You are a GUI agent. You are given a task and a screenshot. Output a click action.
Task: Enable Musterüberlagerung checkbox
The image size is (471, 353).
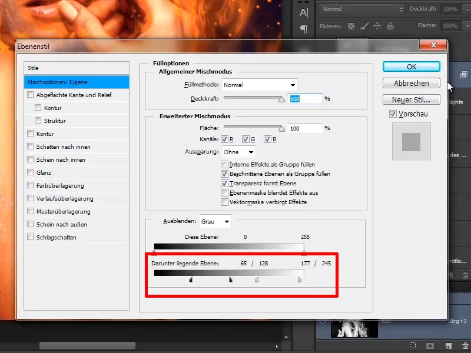click(x=31, y=211)
